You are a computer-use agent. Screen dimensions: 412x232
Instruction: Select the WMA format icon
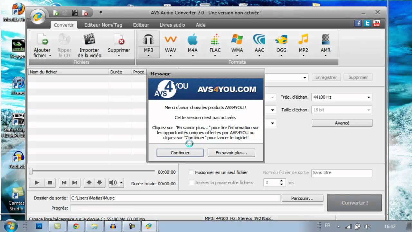coord(237,40)
